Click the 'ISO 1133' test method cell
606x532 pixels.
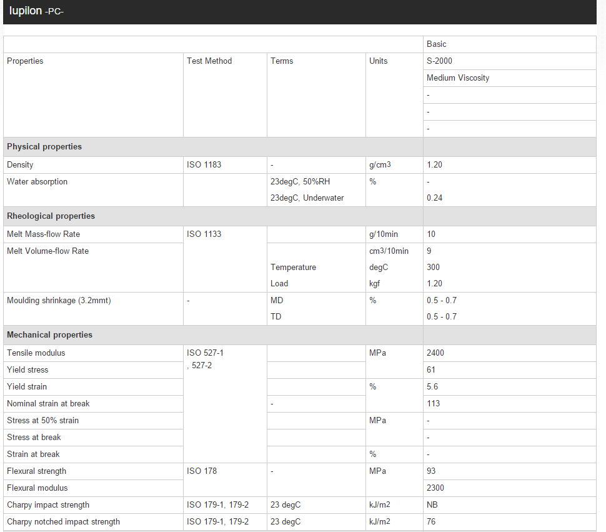click(225, 259)
